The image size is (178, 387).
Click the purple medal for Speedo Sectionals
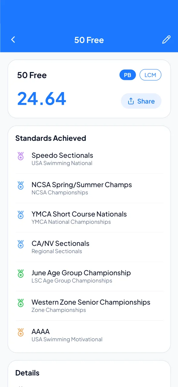(21, 156)
